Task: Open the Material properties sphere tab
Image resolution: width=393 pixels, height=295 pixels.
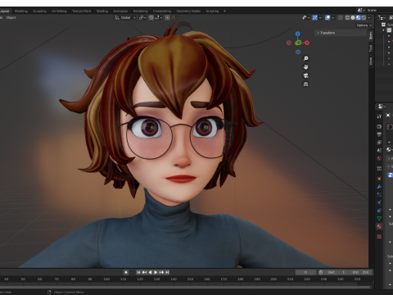Action: 379,226
